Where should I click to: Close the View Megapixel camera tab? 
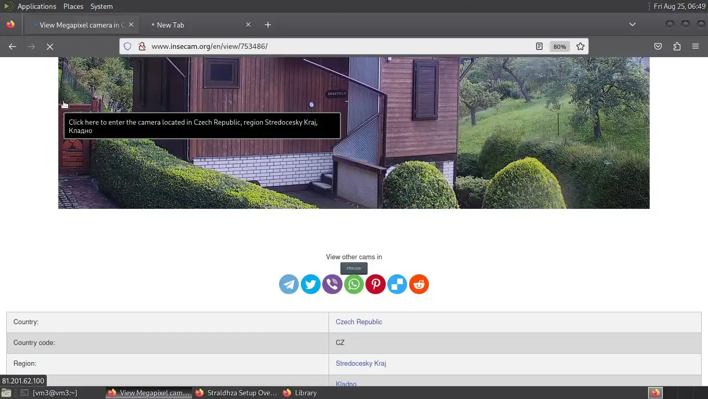(x=131, y=24)
